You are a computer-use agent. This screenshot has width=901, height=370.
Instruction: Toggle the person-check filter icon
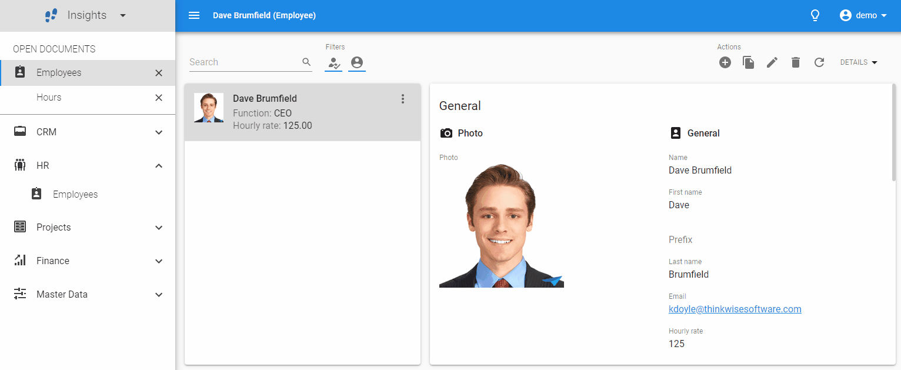(334, 62)
